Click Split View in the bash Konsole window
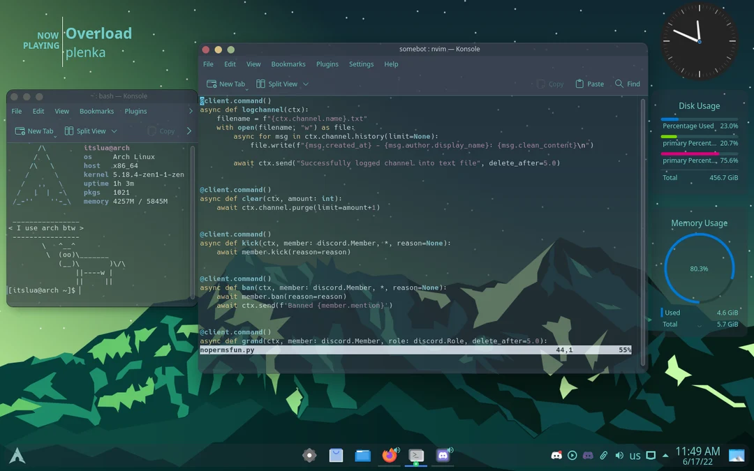Image resolution: width=754 pixels, height=471 pixels. point(90,130)
